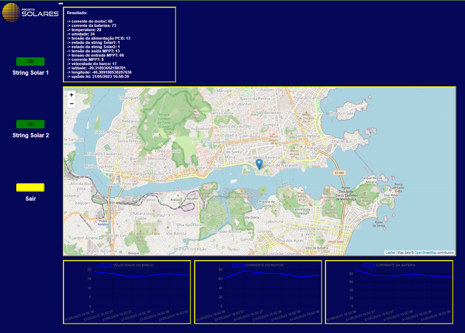Select 'tensao de entrada MPPT: 66' line
This screenshot has height=333, width=465.
[95, 55]
